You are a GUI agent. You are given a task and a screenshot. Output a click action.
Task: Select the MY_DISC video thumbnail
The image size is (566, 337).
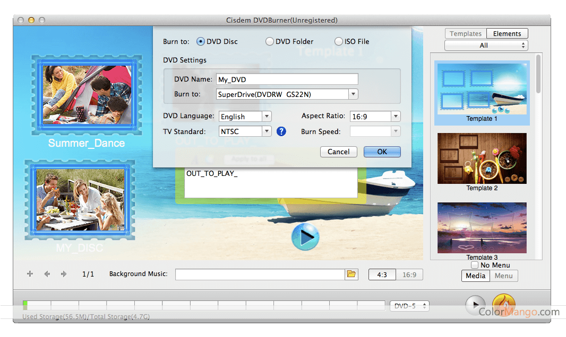click(x=80, y=200)
